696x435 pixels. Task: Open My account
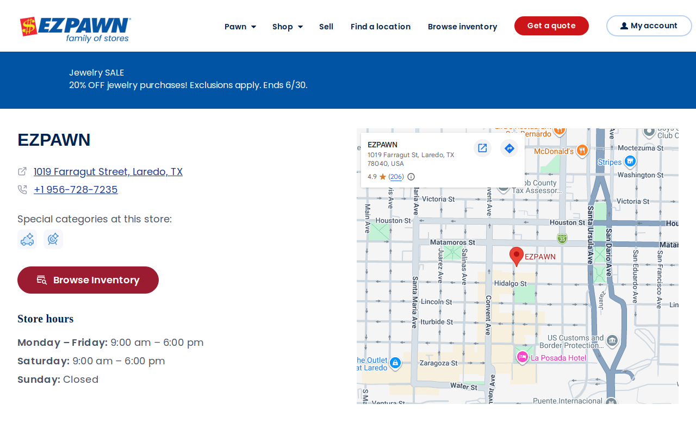pos(649,26)
